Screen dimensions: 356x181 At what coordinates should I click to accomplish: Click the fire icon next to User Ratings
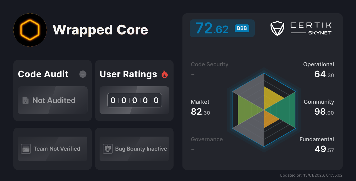pos(165,74)
